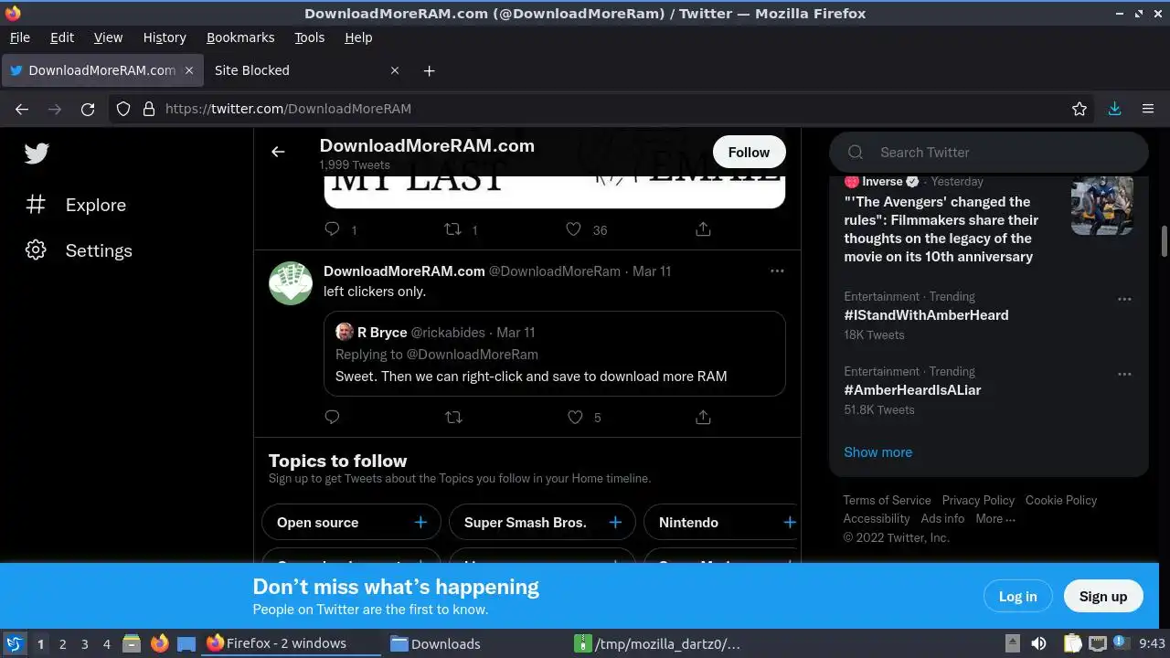The height and width of the screenshot is (658, 1170).
Task: Open the Ads info footer link
Action: coord(942,519)
